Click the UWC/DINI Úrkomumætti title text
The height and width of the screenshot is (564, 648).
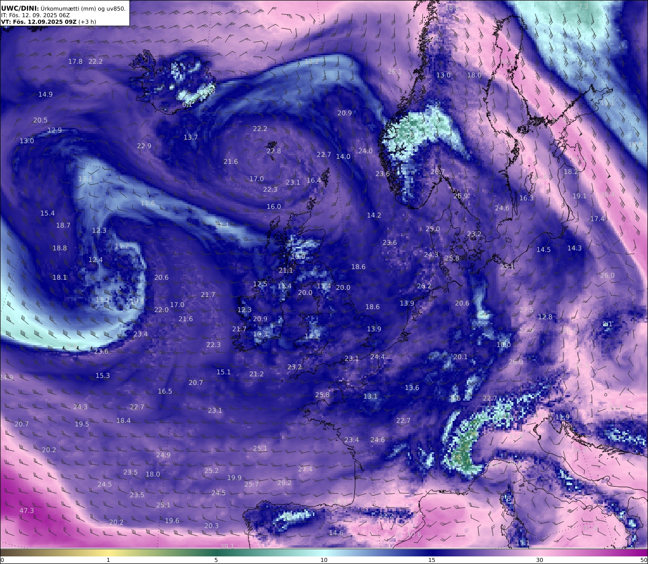click(x=63, y=8)
